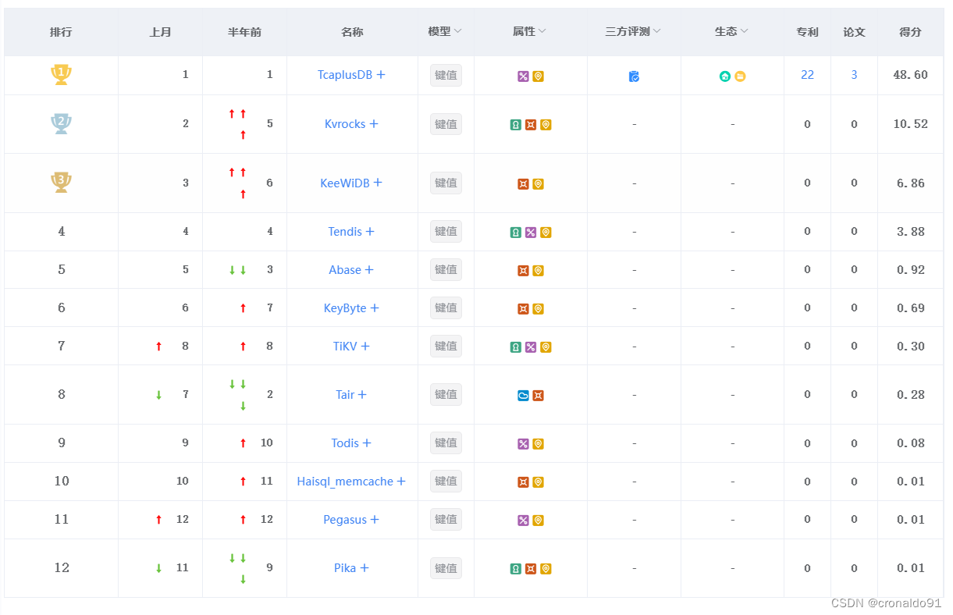
Task: Click the green home ecosystem icon for TcaplusDB
Action: pyautogui.click(x=725, y=76)
